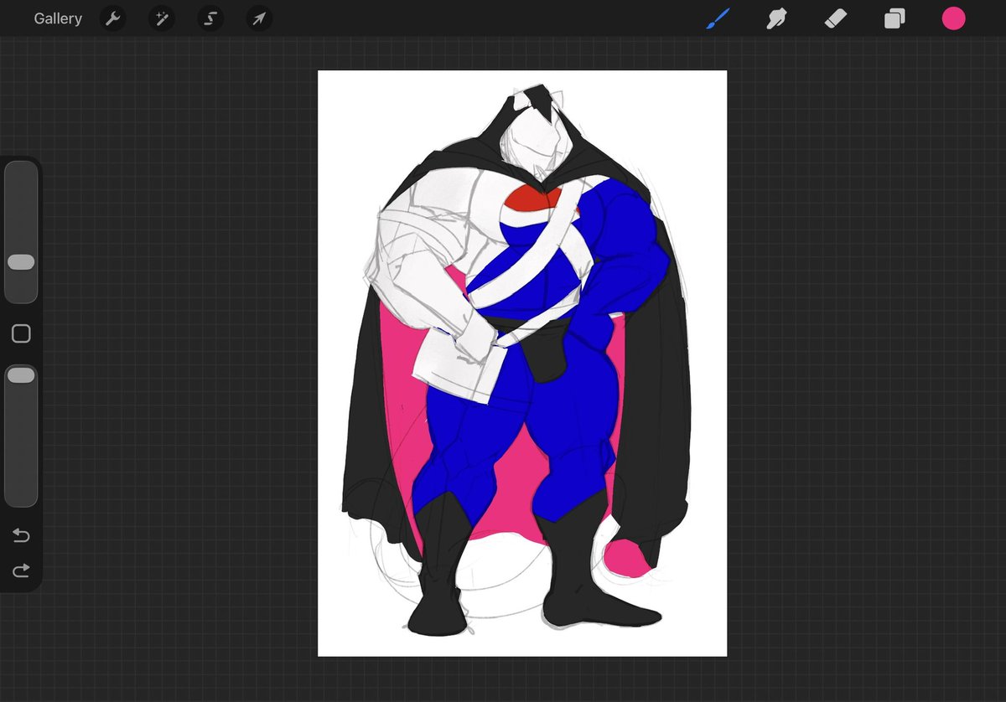The height and width of the screenshot is (702, 1006).
Task: Open the Adjustments magic wand menu
Action: click(x=161, y=18)
